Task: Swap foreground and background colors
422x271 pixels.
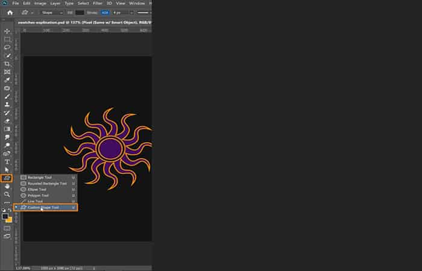Action: [x=10, y=210]
